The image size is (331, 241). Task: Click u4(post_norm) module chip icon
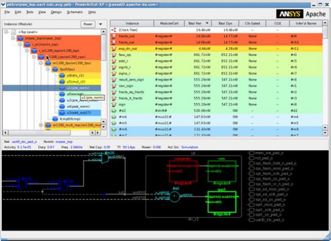click(62, 107)
